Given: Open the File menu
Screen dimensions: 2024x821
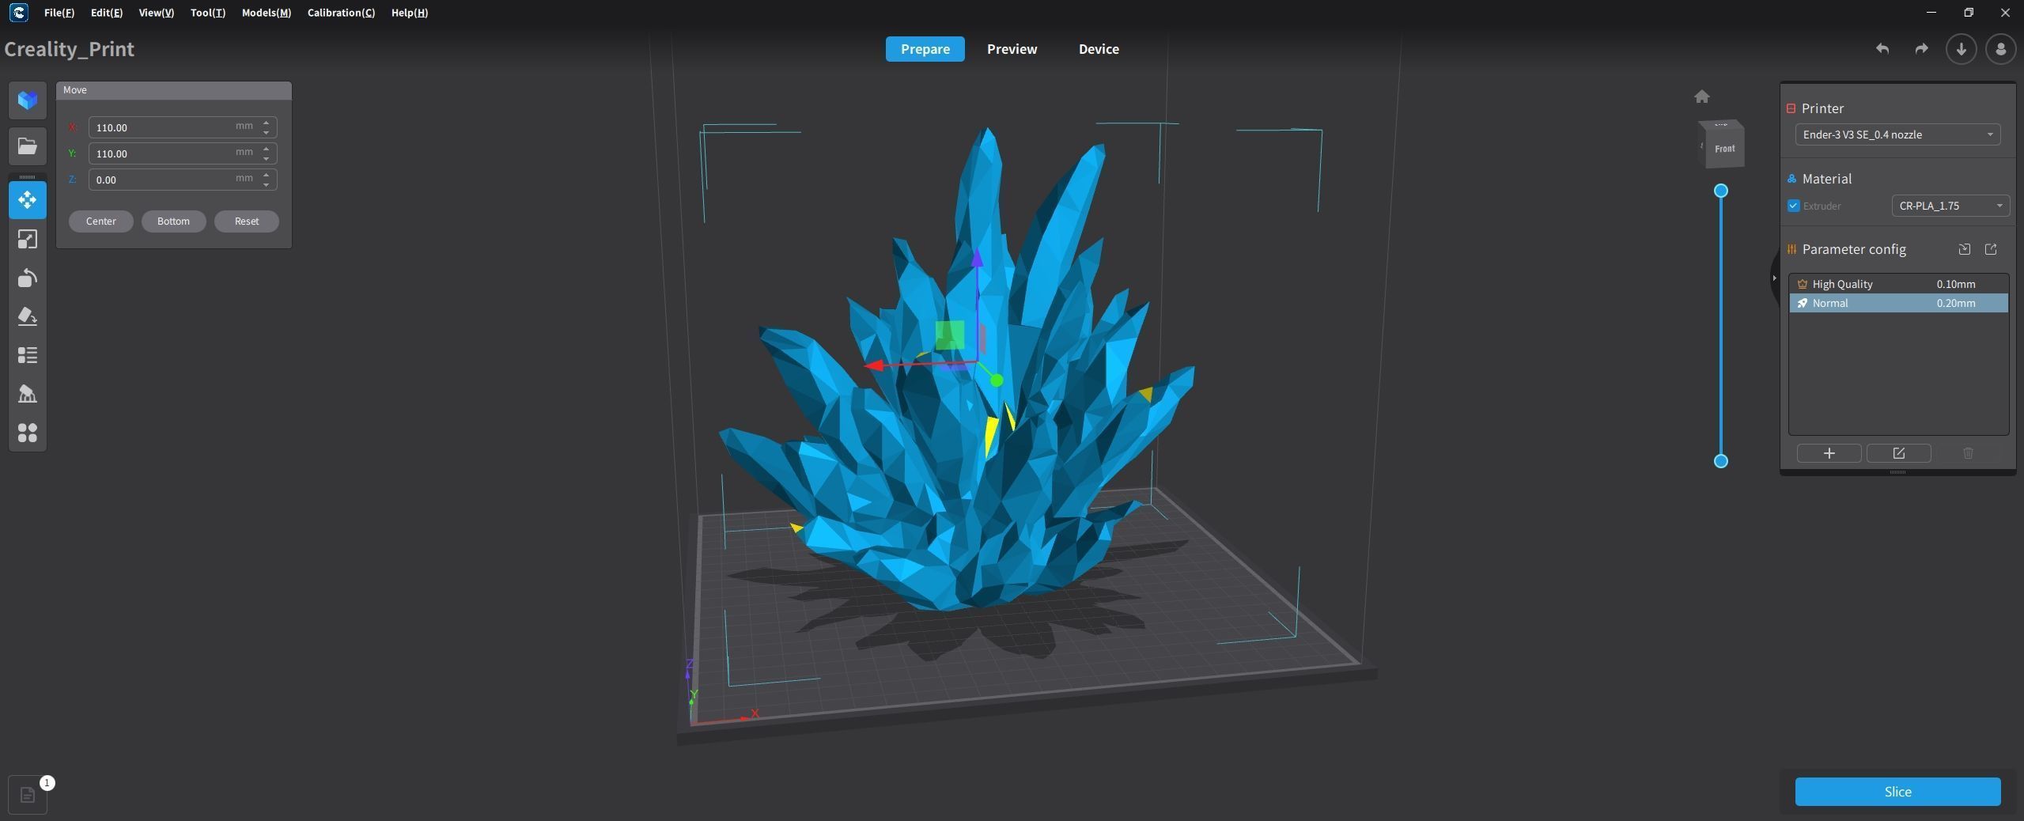Looking at the screenshot, I should click(59, 13).
